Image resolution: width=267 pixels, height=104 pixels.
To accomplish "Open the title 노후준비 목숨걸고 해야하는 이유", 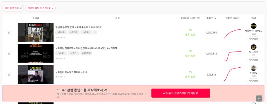I will point(71,72).
